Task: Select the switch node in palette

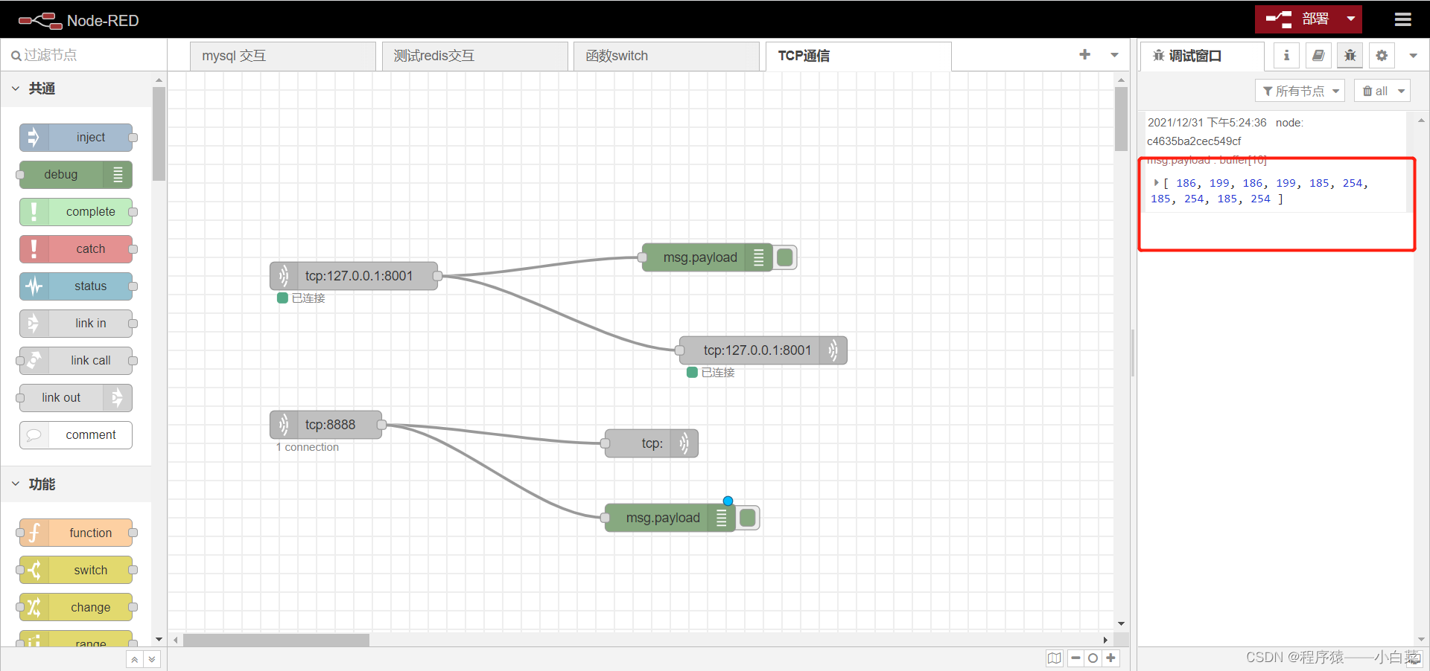Action: [x=76, y=571]
